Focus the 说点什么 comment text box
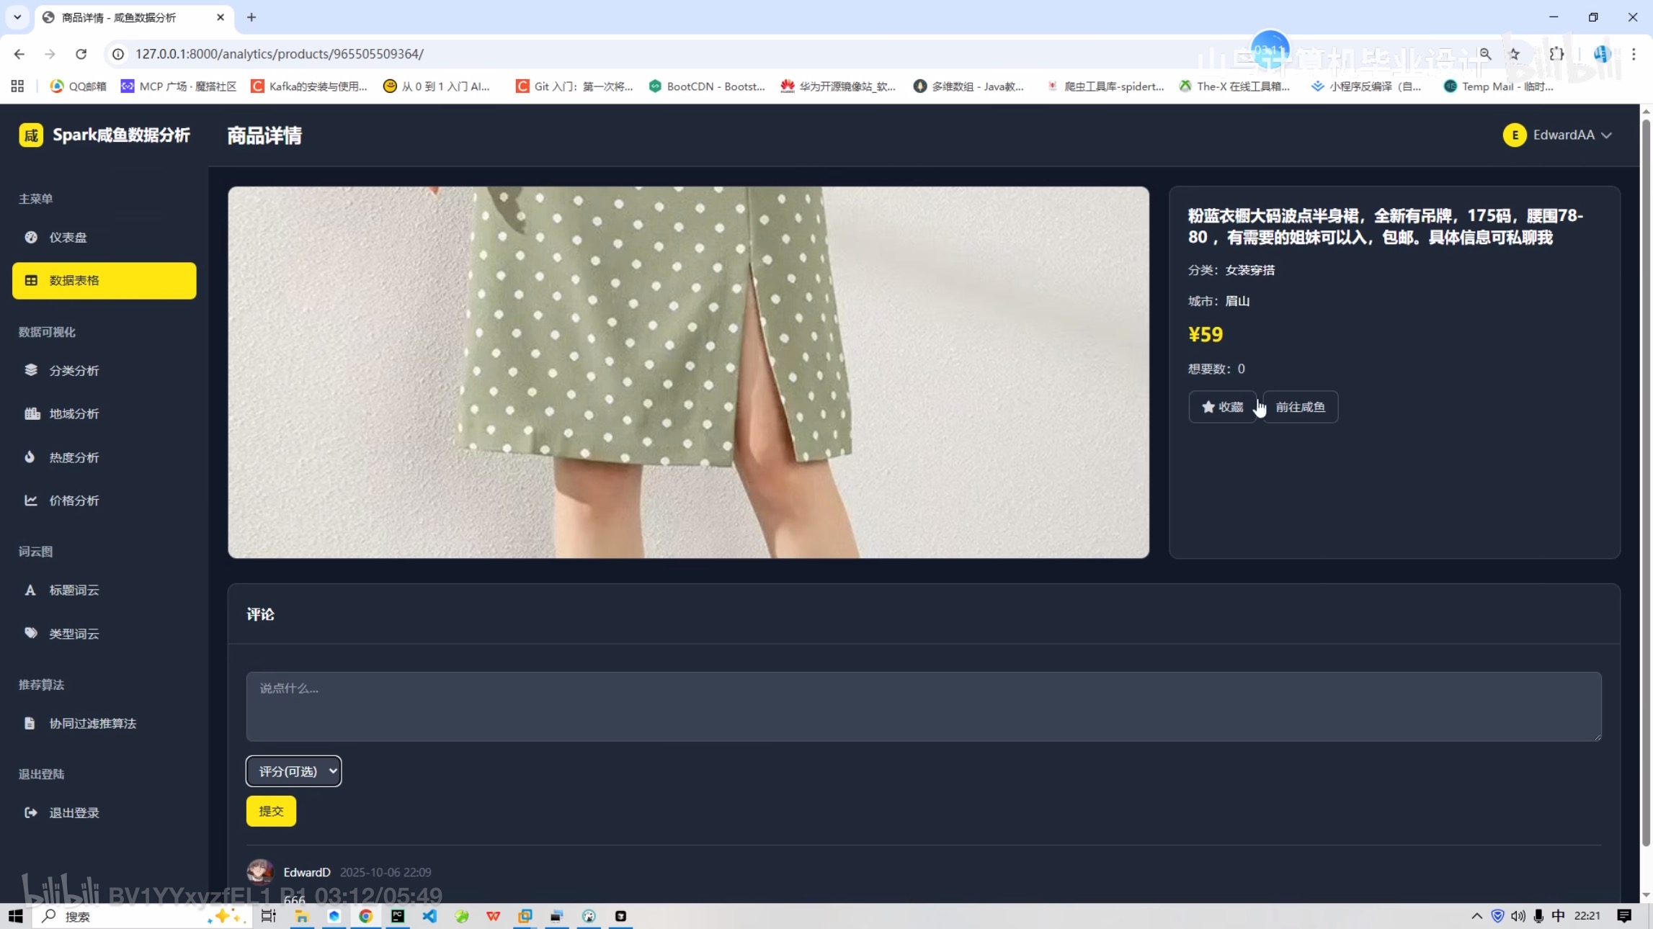1653x929 pixels. point(923,706)
